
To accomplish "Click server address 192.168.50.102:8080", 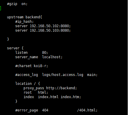I will [50, 26].
